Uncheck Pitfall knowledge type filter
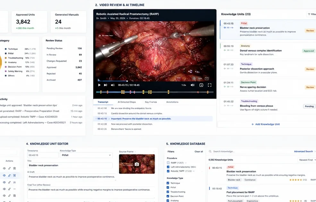 click(x=168, y=187)
